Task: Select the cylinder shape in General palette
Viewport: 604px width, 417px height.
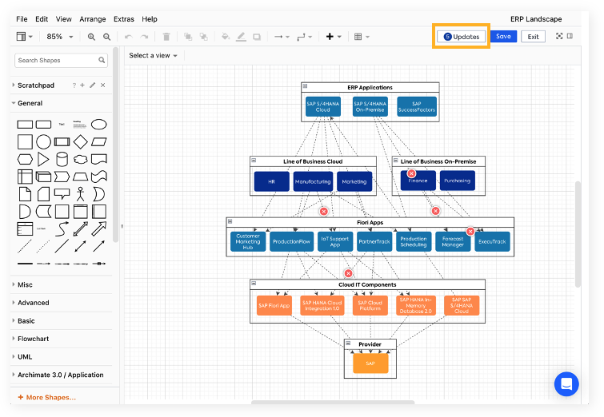Action: pyautogui.click(x=62, y=159)
